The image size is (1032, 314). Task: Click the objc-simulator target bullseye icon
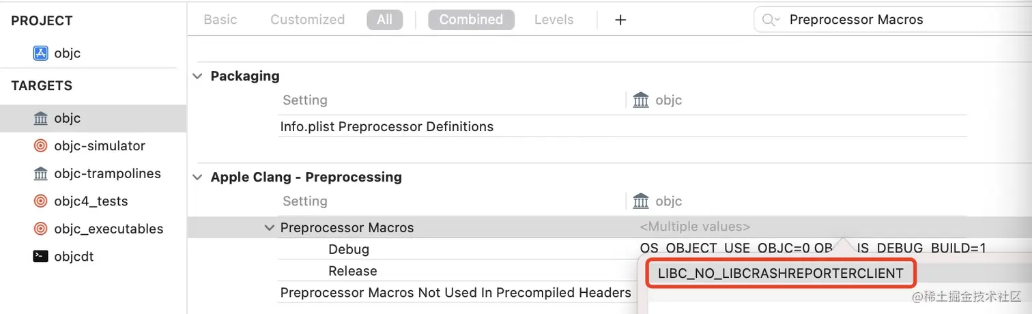pyautogui.click(x=41, y=146)
